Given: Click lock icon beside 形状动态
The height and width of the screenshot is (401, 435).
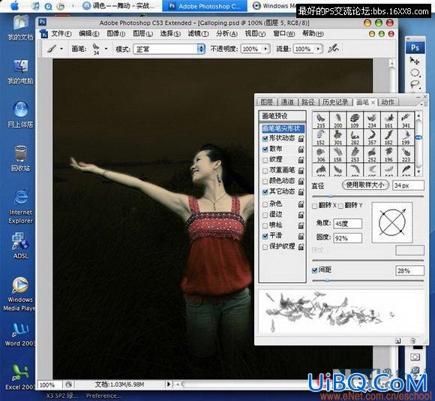Looking at the screenshot, I should 301,138.
